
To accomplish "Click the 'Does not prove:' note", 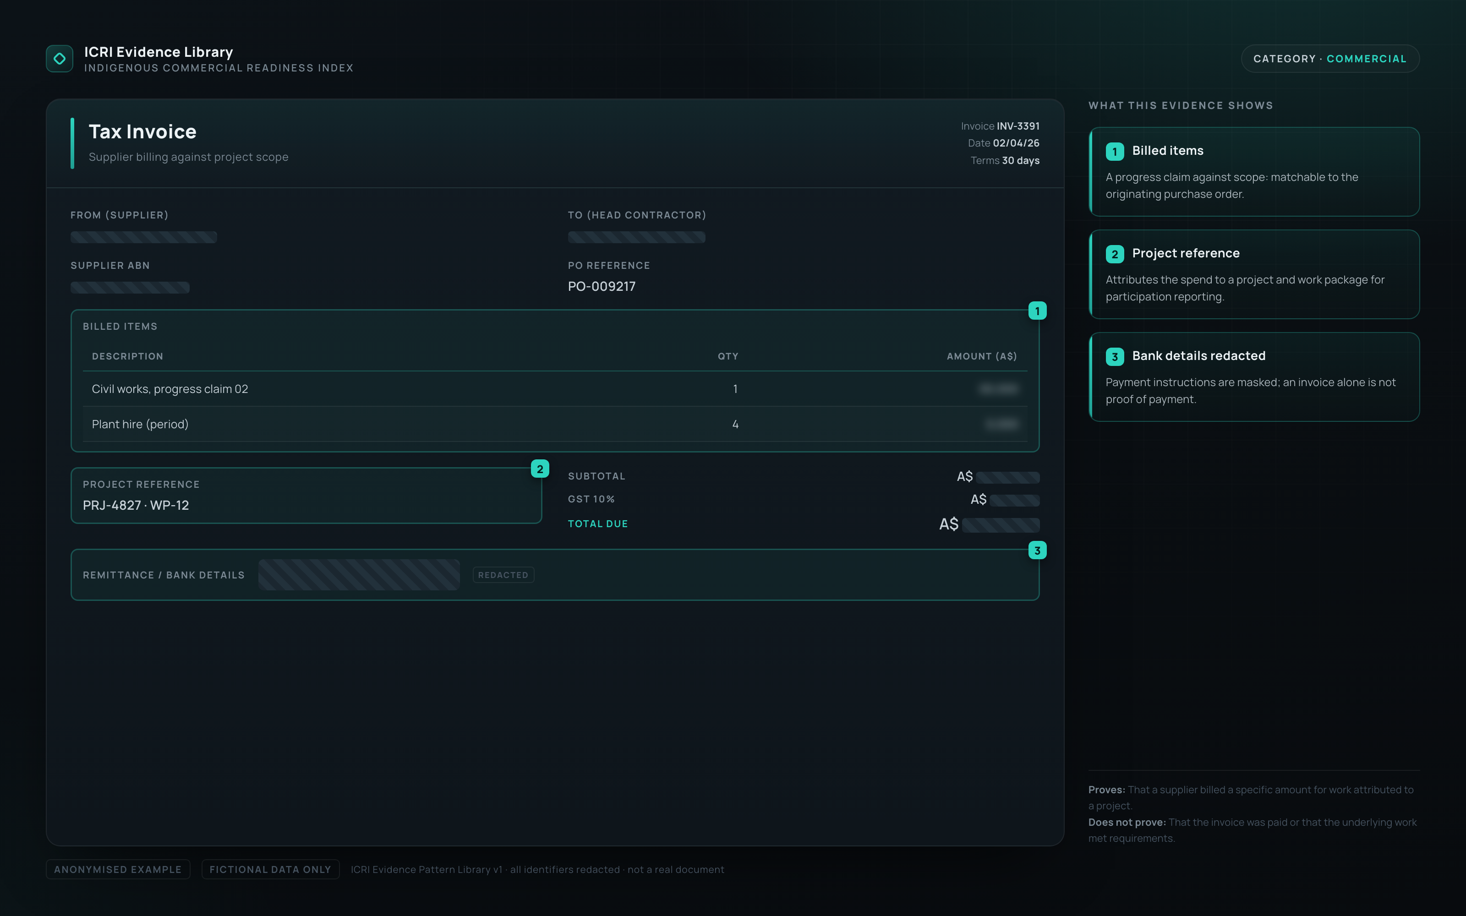I will [1252, 830].
